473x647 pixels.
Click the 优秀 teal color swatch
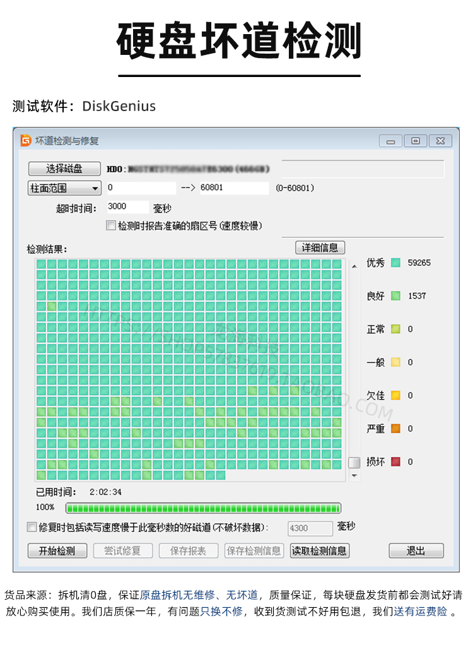coord(395,263)
